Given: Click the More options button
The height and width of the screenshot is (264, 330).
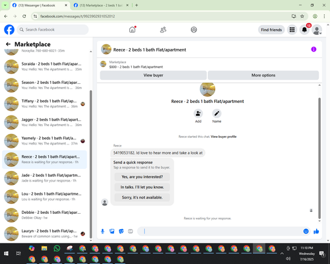Looking at the screenshot, I should click(x=263, y=75).
